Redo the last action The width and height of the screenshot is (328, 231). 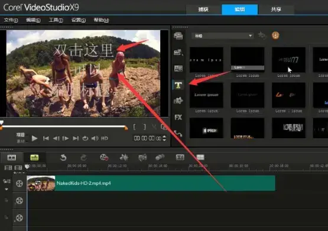pyautogui.click(x=83, y=157)
